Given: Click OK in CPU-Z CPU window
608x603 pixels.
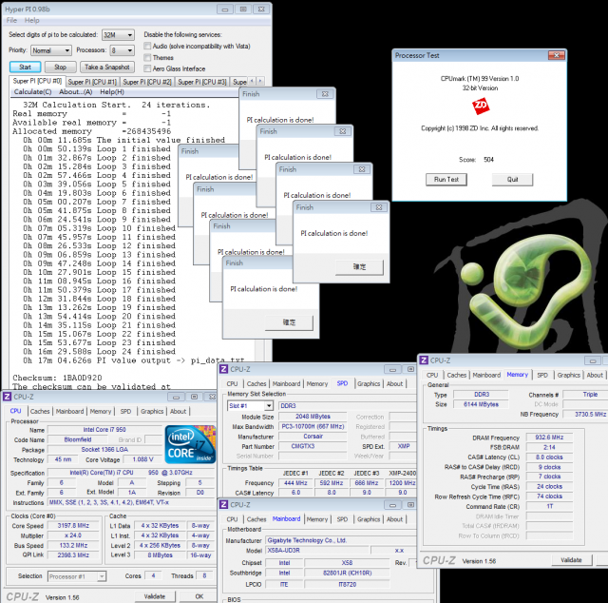Looking at the screenshot, I should (199, 596).
